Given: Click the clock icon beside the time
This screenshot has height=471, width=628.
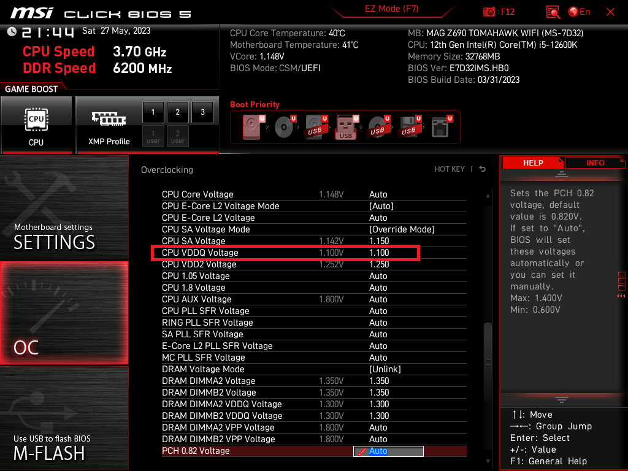Looking at the screenshot, I should click(12, 32).
